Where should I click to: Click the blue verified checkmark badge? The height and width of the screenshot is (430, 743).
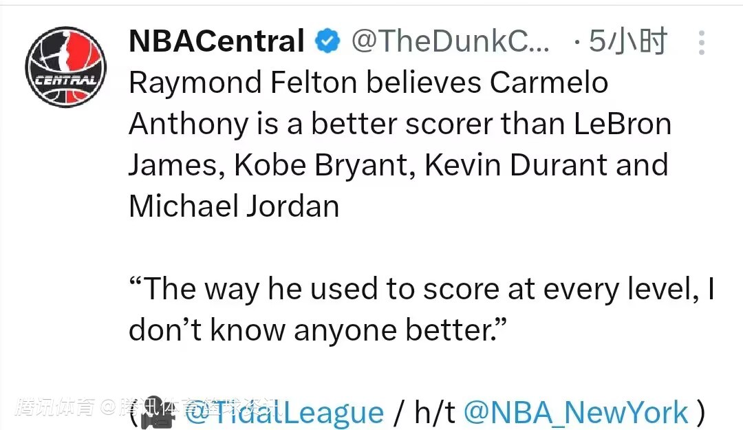(327, 43)
